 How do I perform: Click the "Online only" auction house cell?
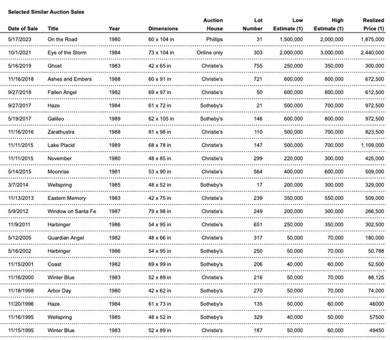[212, 53]
